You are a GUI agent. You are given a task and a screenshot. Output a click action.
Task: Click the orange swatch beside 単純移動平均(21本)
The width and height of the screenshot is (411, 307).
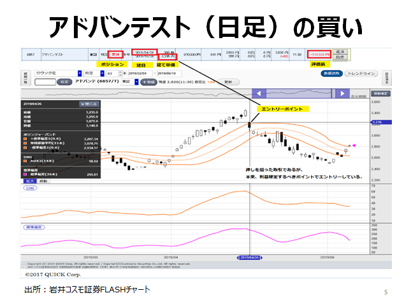click(x=25, y=143)
